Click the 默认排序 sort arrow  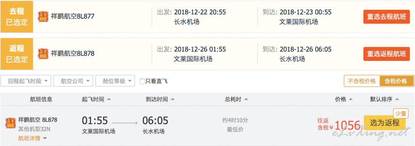pyautogui.click(x=397, y=99)
